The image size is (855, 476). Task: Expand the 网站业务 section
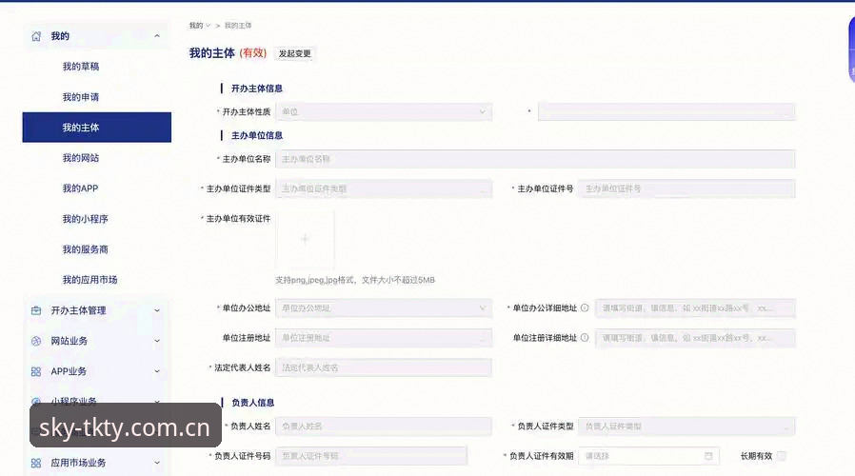(x=157, y=341)
